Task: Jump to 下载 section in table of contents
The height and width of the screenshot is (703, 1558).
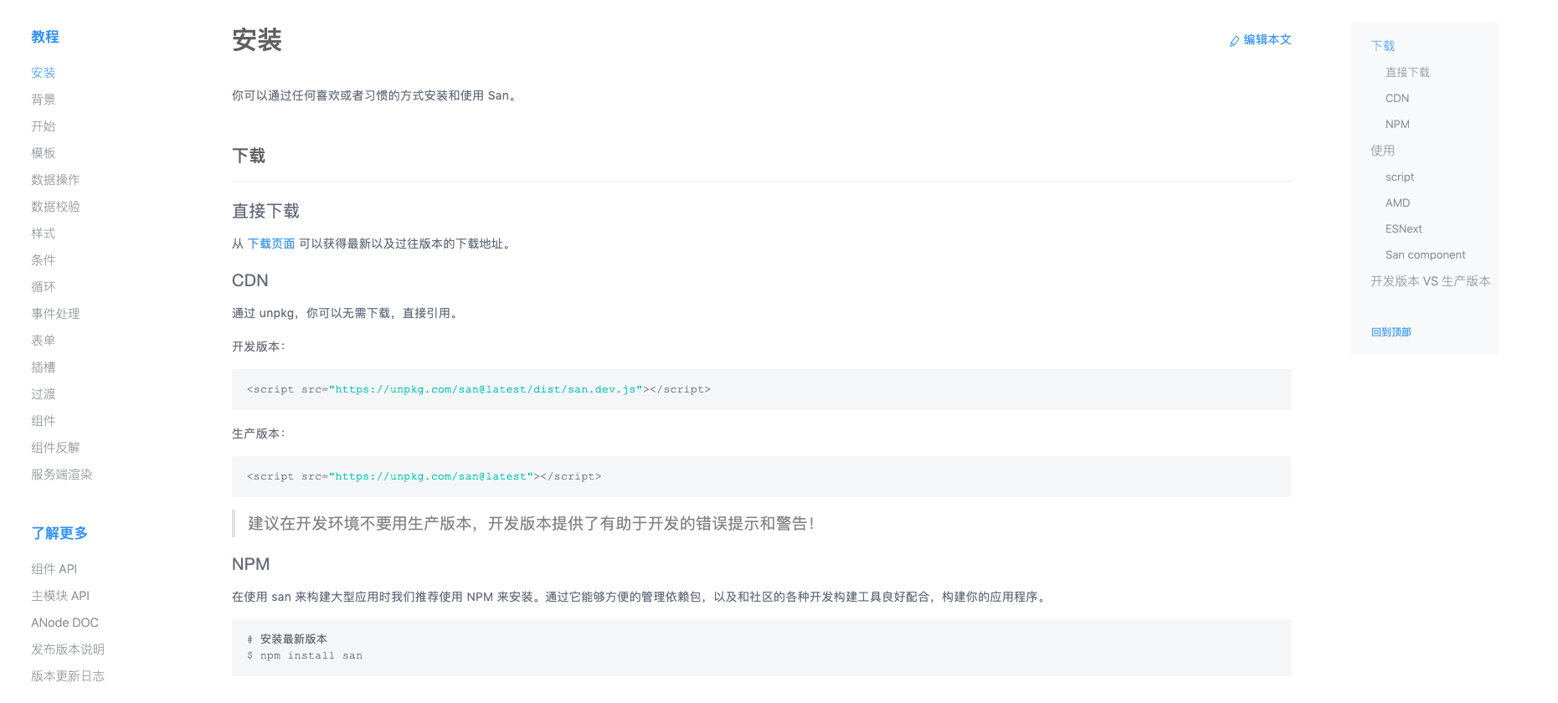Action: coord(1382,46)
